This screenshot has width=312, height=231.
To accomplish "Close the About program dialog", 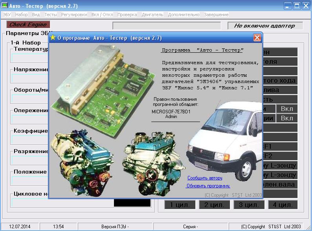I will click(257, 38).
